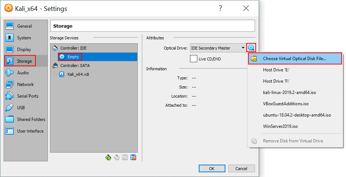The height and width of the screenshot is (177, 346).
Task: Select Controller: IDE in storage tree
Action: 94,48
